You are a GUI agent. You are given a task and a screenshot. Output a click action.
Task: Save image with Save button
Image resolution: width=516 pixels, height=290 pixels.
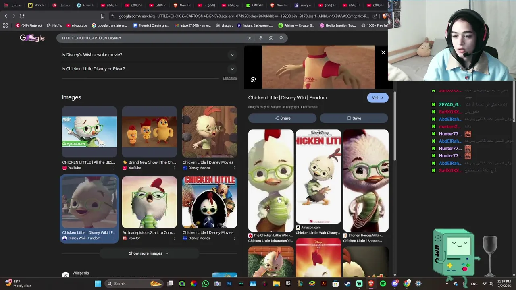click(354, 118)
